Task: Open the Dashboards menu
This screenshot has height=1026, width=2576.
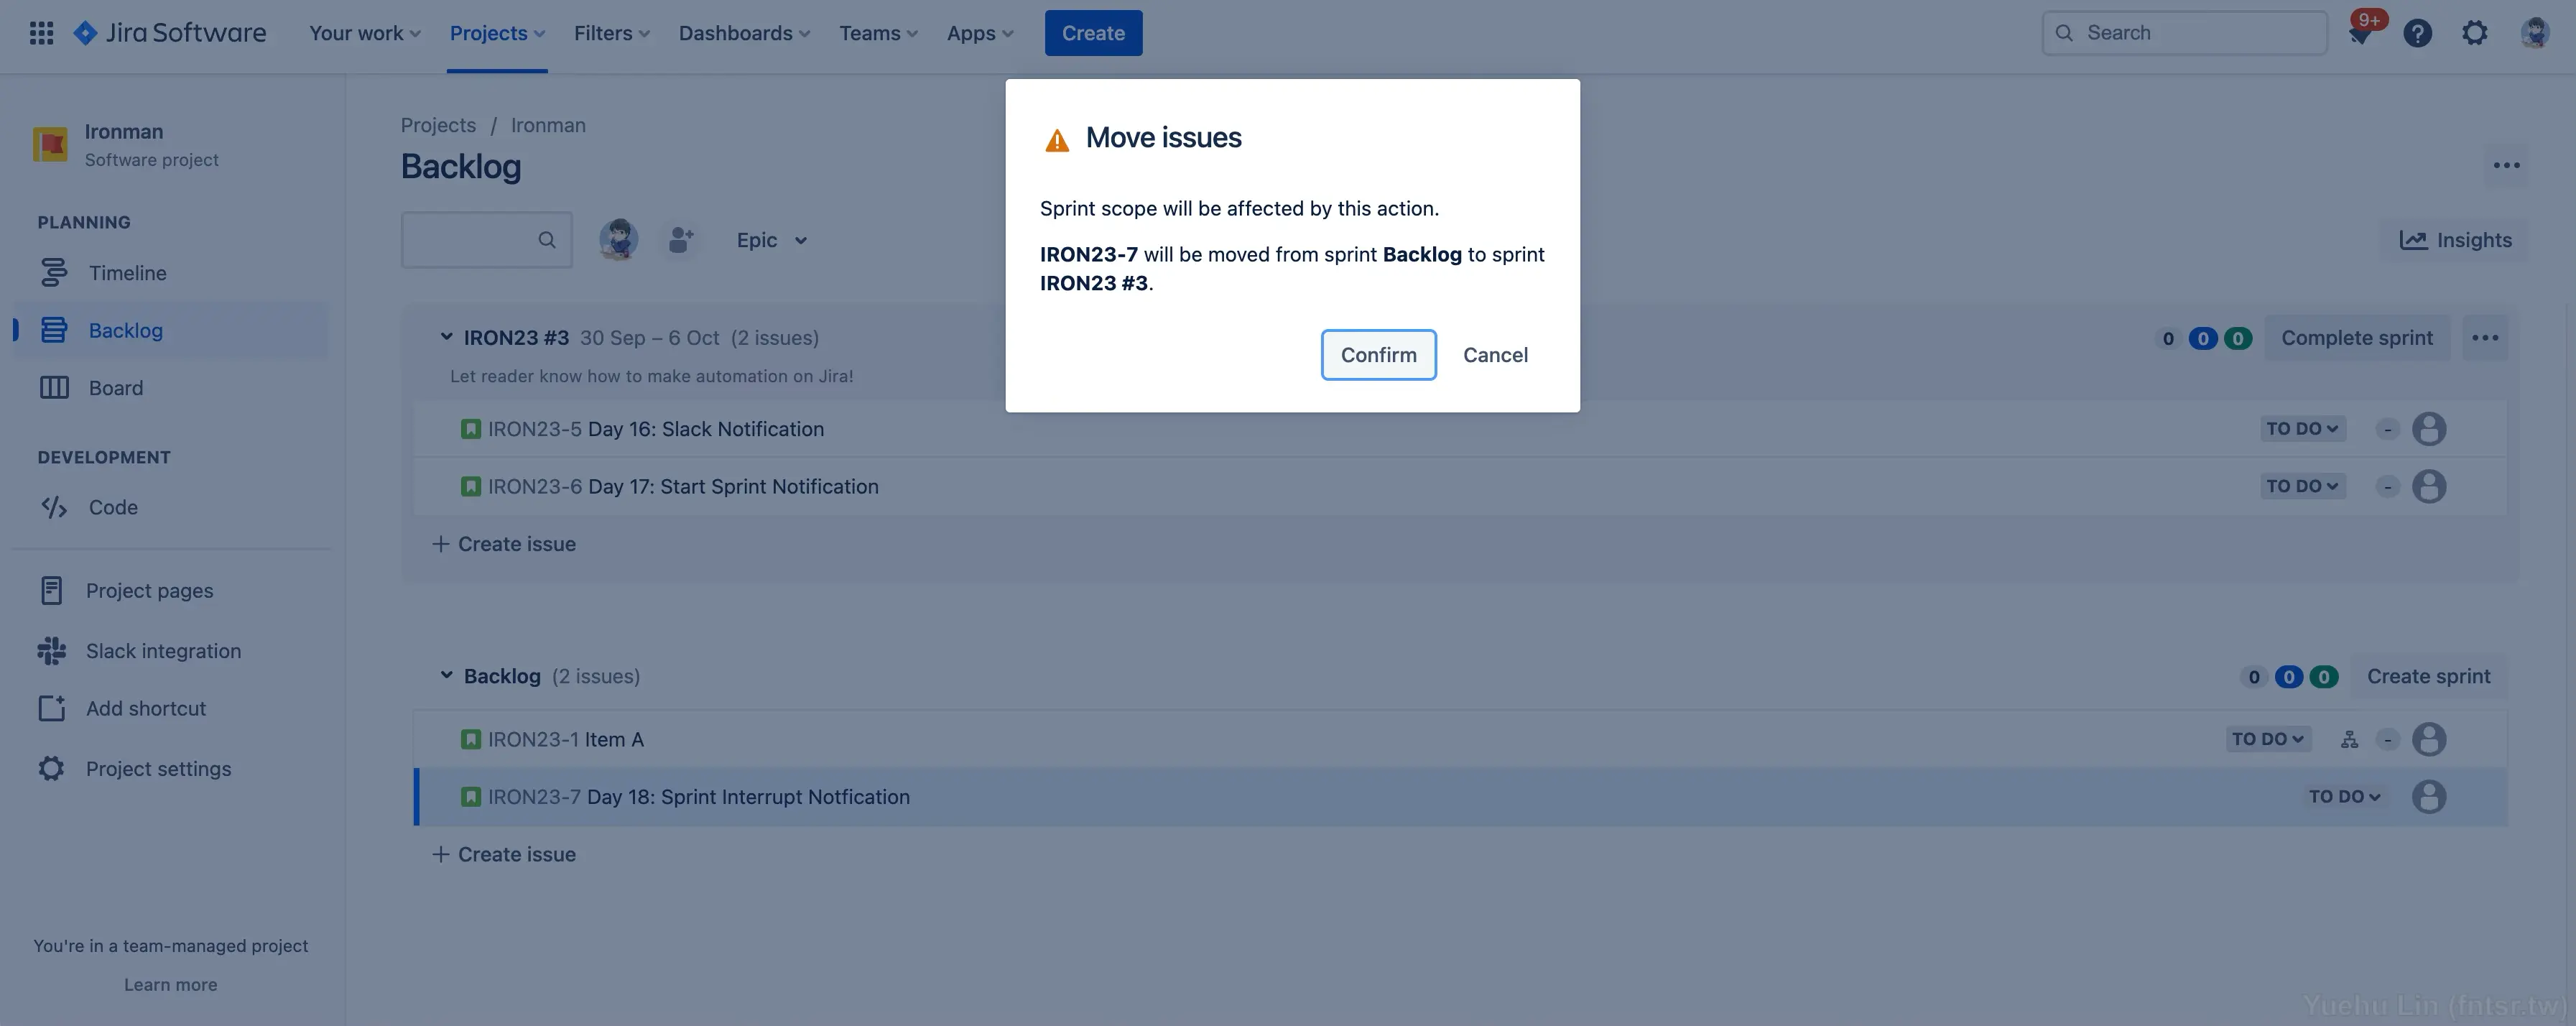Action: (x=744, y=33)
